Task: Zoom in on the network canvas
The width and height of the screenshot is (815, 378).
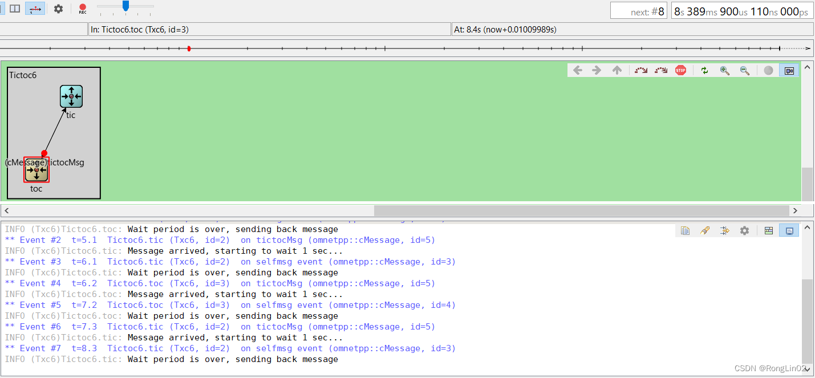Action: tap(725, 70)
